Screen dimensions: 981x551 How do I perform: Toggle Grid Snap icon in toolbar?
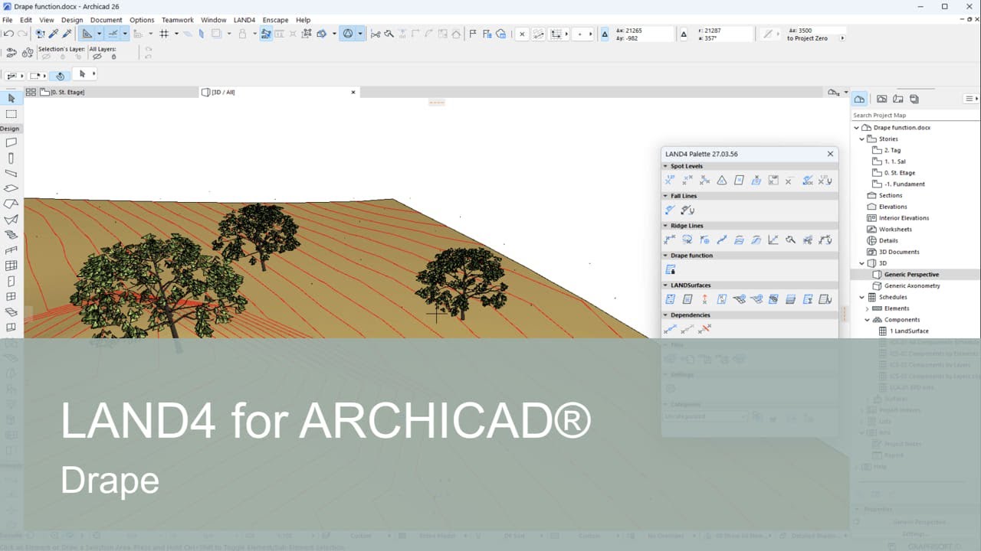(x=164, y=34)
